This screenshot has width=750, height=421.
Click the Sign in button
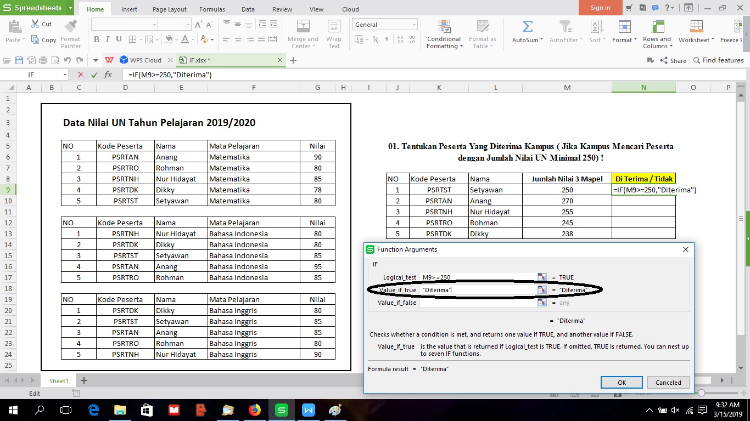tap(600, 8)
